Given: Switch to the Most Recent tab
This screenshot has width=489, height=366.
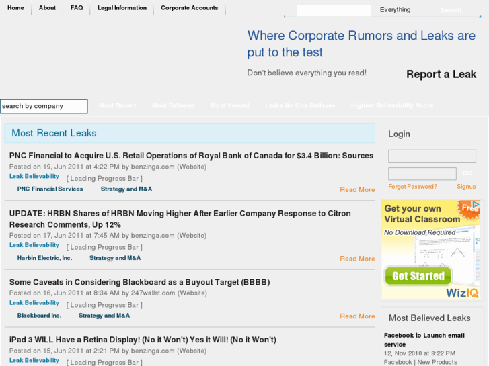Looking at the screenshot, I should click(117, 105).
